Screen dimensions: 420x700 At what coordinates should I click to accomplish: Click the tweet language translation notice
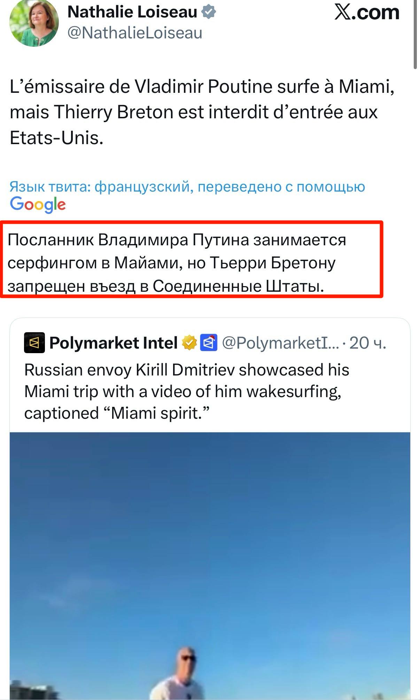pyautogui.click(x=187, y=187)
